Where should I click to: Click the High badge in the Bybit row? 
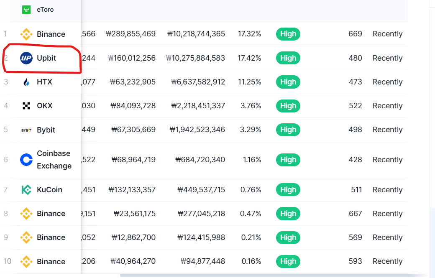(x=288, y=130)
